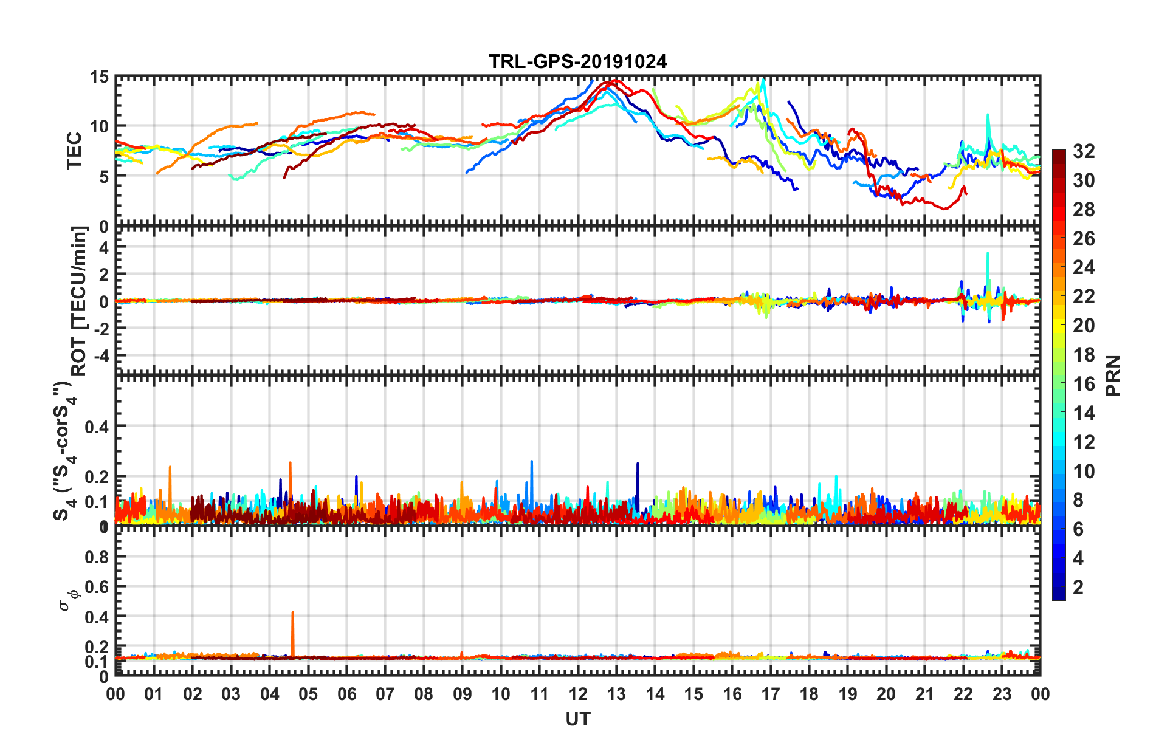Click x-axis tick label 05

(308, 694)
